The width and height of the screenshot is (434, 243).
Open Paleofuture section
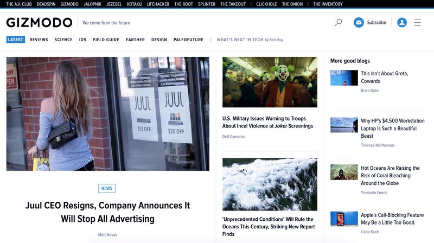click(x=188, y=40)
